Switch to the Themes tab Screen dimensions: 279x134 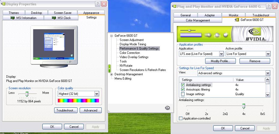pyautogui.click(x=14, y=13)
